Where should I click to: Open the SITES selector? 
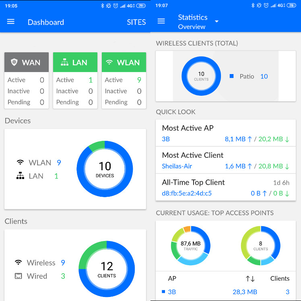pos(136,22)
